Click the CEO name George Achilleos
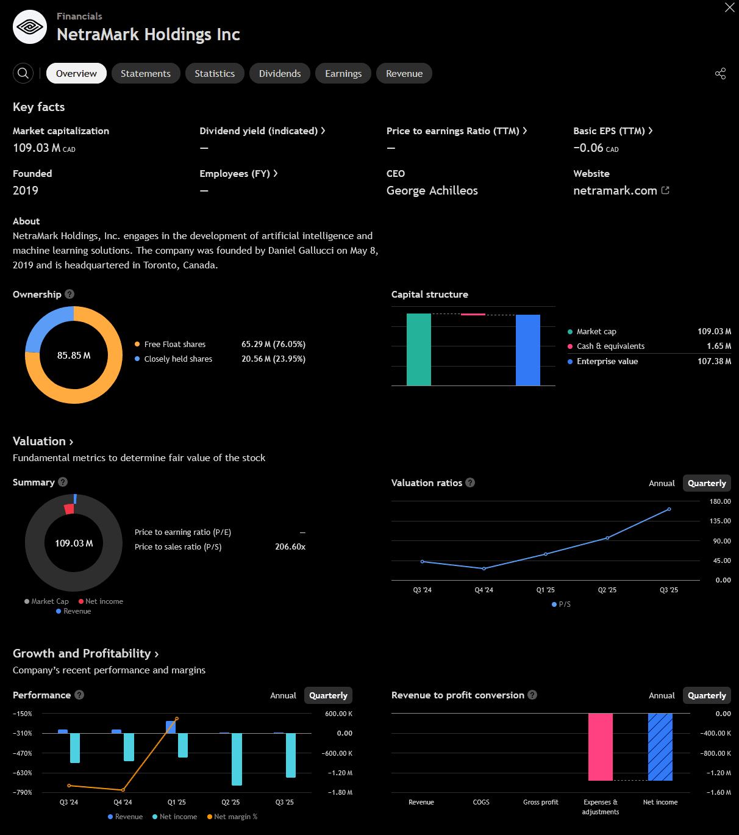The height and width of the screenshot is (835, 739). pos(432,190)
